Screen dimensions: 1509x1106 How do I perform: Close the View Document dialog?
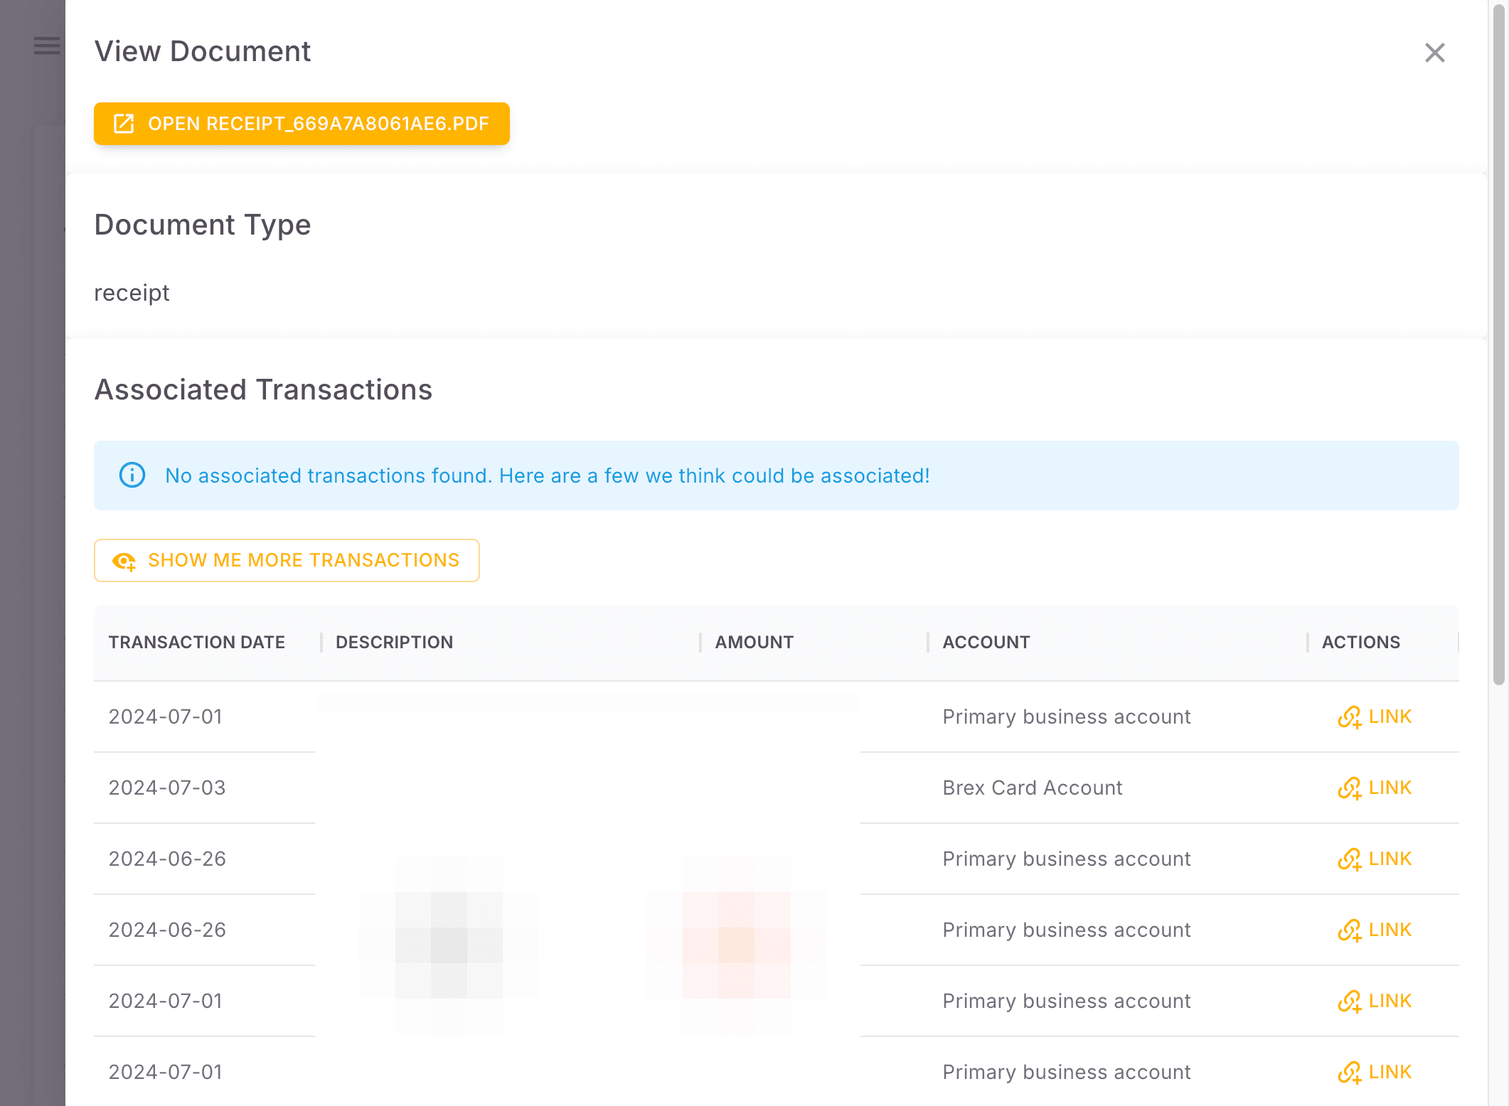tap(1434, 53)
